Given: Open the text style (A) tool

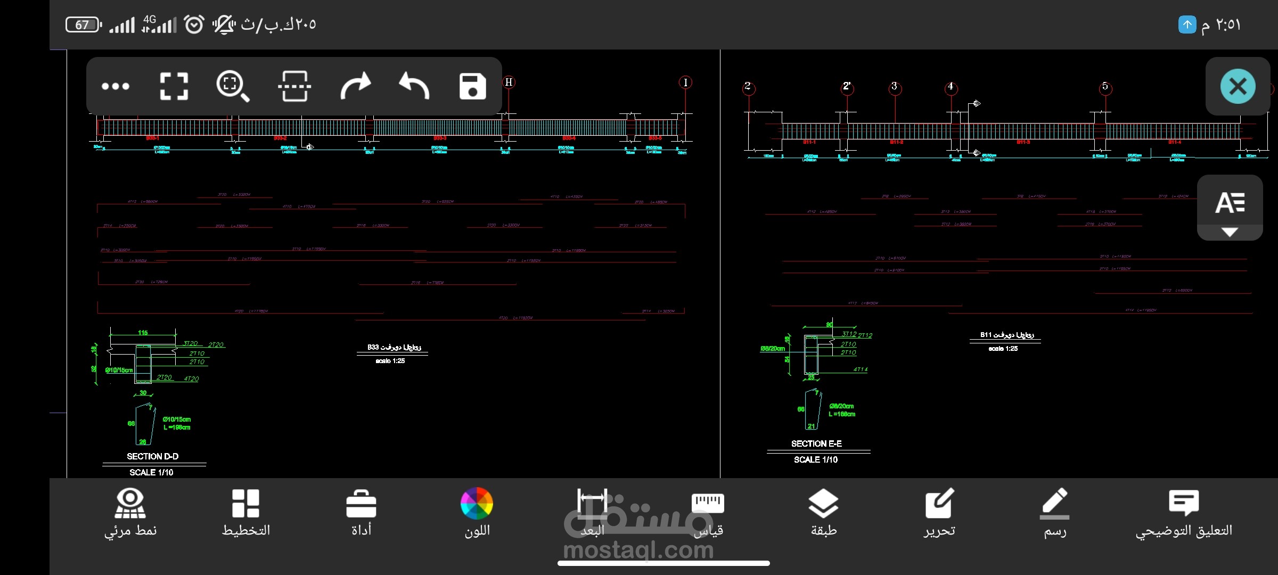Looking at the screenshot, I should click(1230, 203).
